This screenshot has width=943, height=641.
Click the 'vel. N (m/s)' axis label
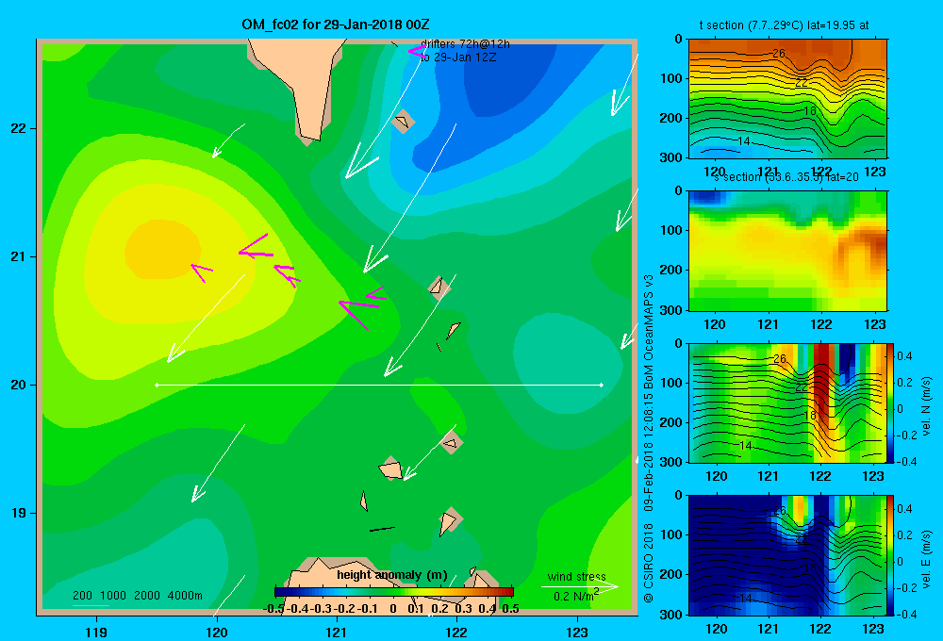(926, 406)
